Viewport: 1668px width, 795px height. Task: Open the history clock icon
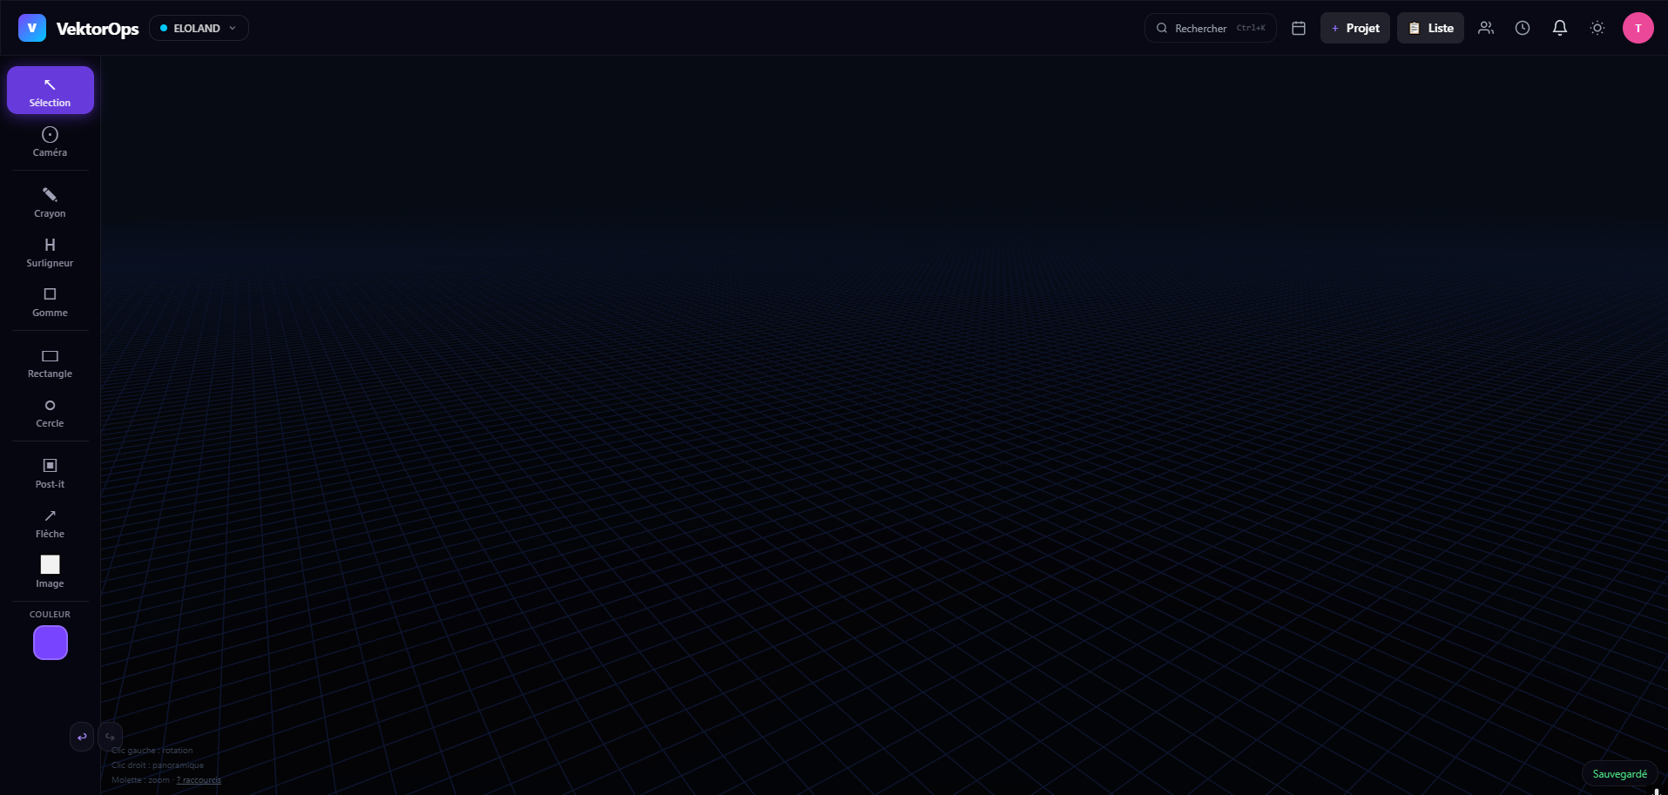pyautogui.click(x=1523, y=28)
